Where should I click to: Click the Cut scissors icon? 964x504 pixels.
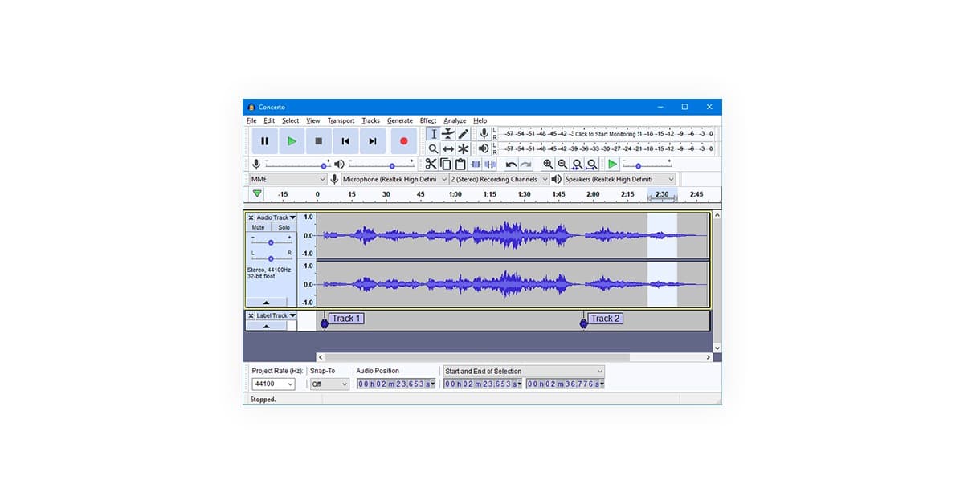click(431, 164)
